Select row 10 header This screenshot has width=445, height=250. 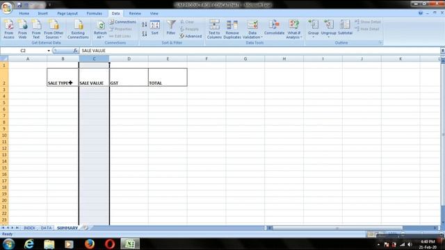[4, 135]
